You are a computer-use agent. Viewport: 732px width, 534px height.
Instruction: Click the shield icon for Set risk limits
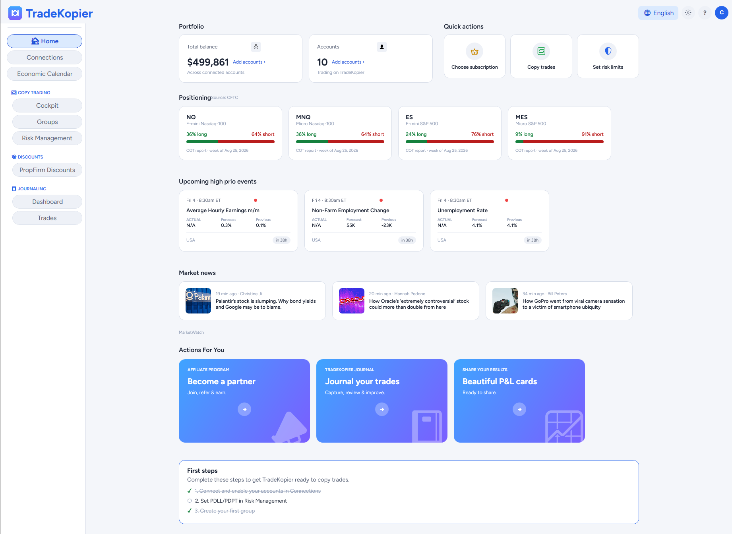coord(608,51)
